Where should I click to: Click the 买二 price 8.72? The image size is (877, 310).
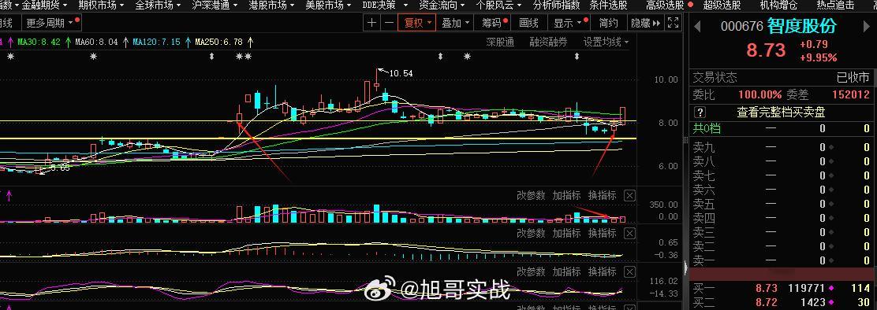pyautogui.click(x=767, y=303)
